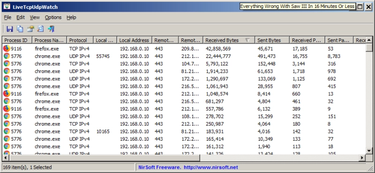The height and width of the screenshot is (173, 375).
Task: Click the Copy Selected Items toolbar icon
Action: point(20,29)
